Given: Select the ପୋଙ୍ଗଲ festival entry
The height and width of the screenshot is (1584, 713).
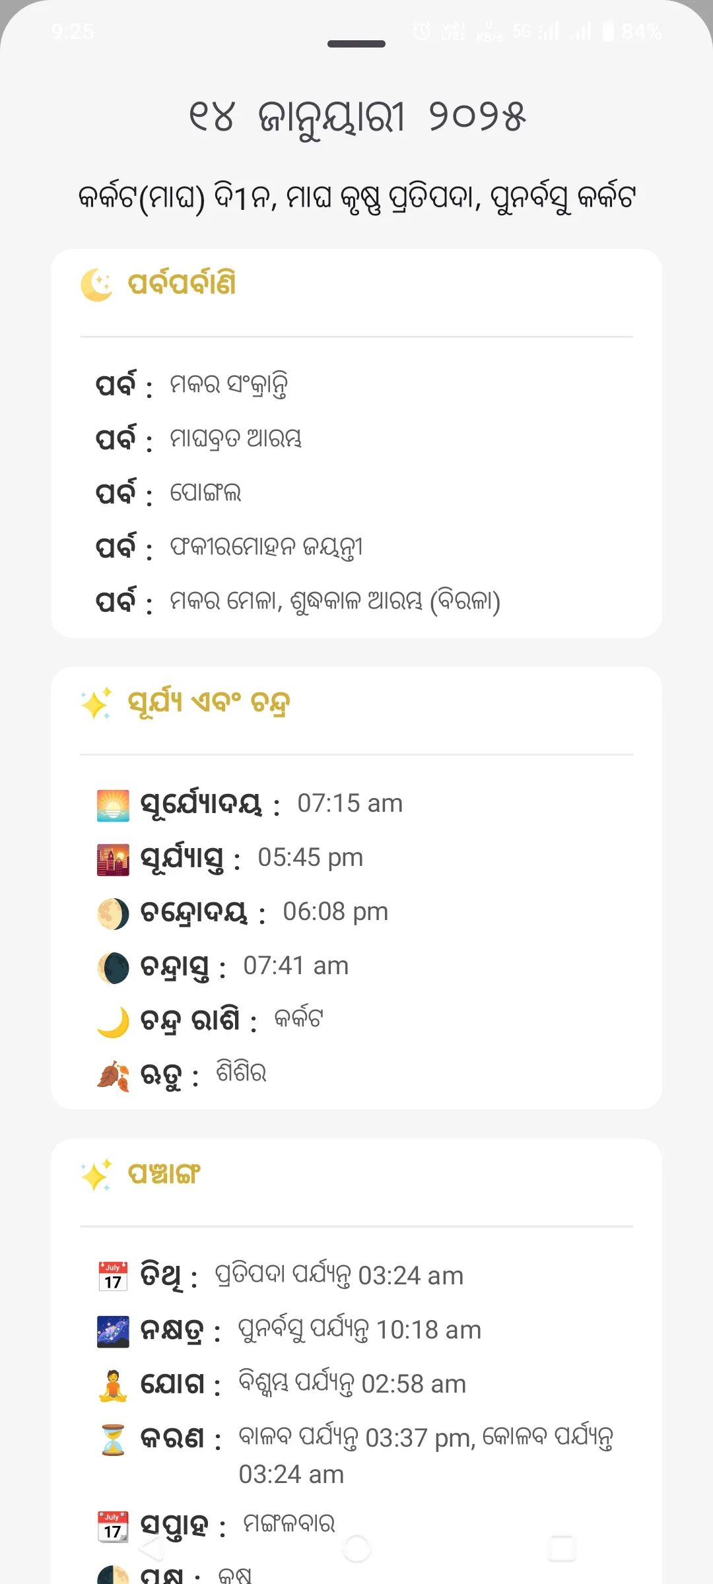Looking at the screenshot, I should tap(205, 493).
